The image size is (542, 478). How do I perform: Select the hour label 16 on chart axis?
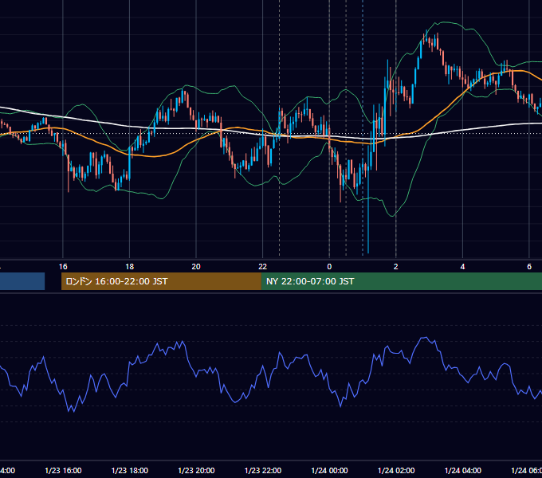[x=63, y=266]
